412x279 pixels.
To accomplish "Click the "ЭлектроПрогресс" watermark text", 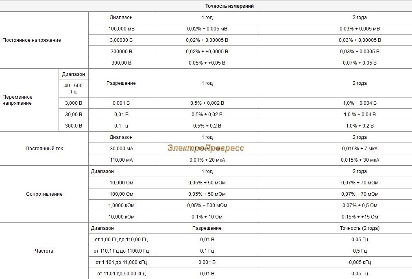I will click(205, 148).
